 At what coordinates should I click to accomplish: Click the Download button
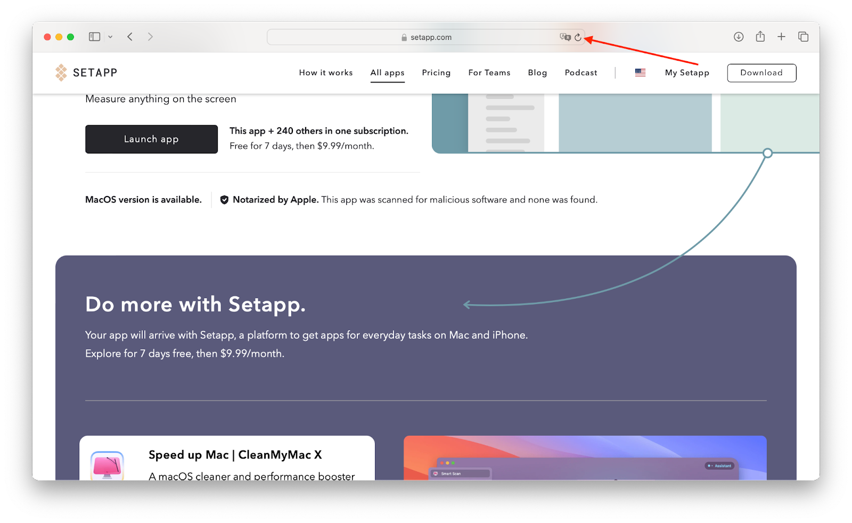pos(761,72)
